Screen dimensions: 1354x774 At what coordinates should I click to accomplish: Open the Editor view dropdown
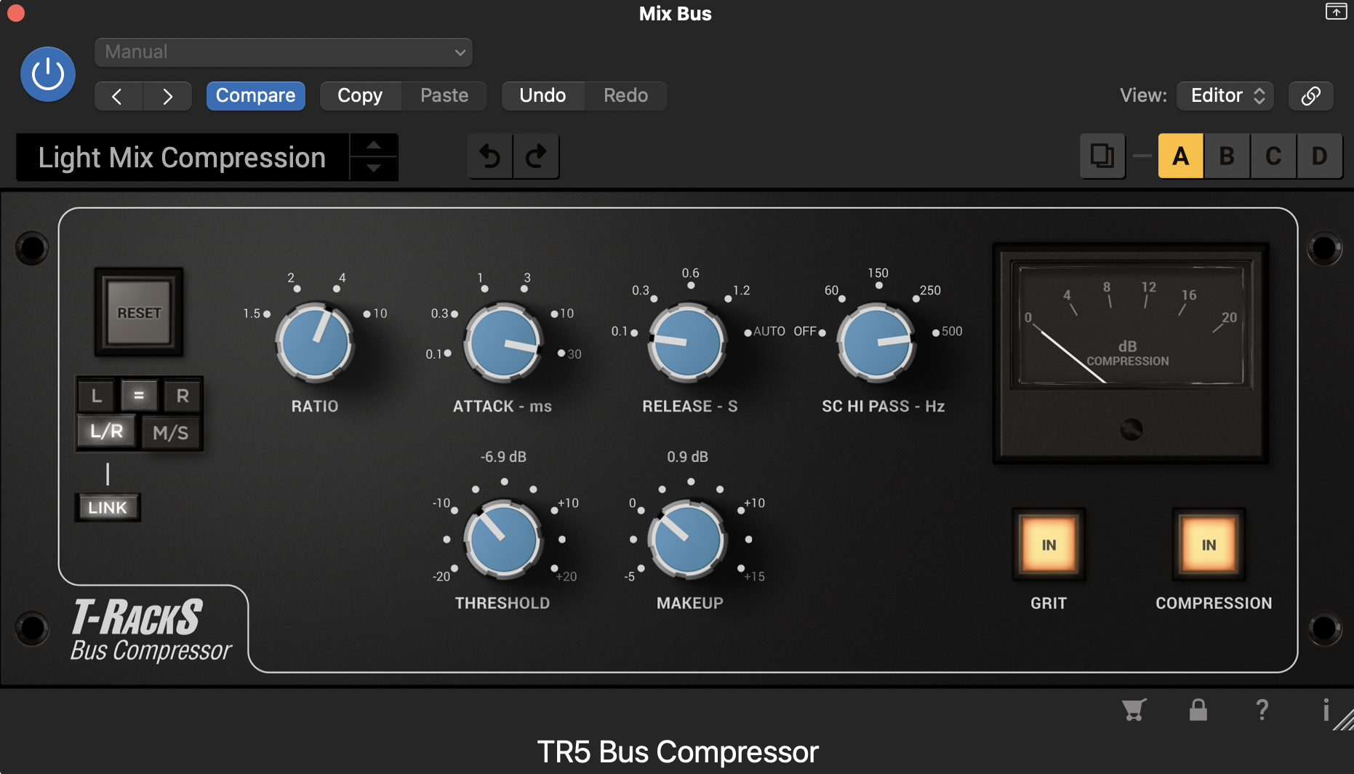coord(1225,96)
